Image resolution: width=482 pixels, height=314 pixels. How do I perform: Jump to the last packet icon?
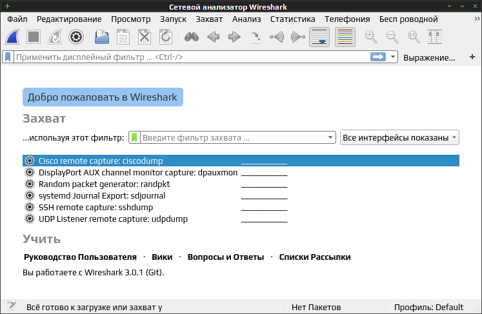point(298,37)
